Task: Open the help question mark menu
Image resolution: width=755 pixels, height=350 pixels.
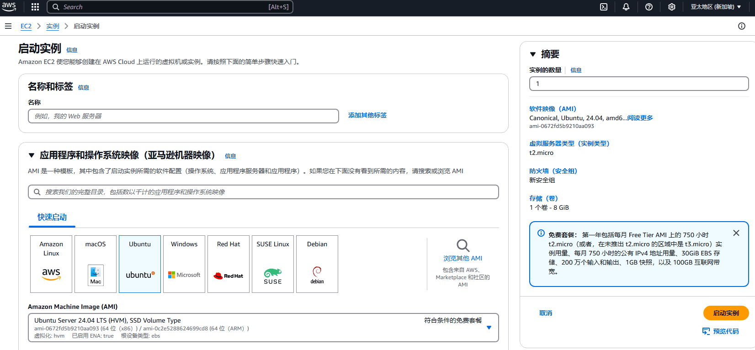Action: coord(649,7)
